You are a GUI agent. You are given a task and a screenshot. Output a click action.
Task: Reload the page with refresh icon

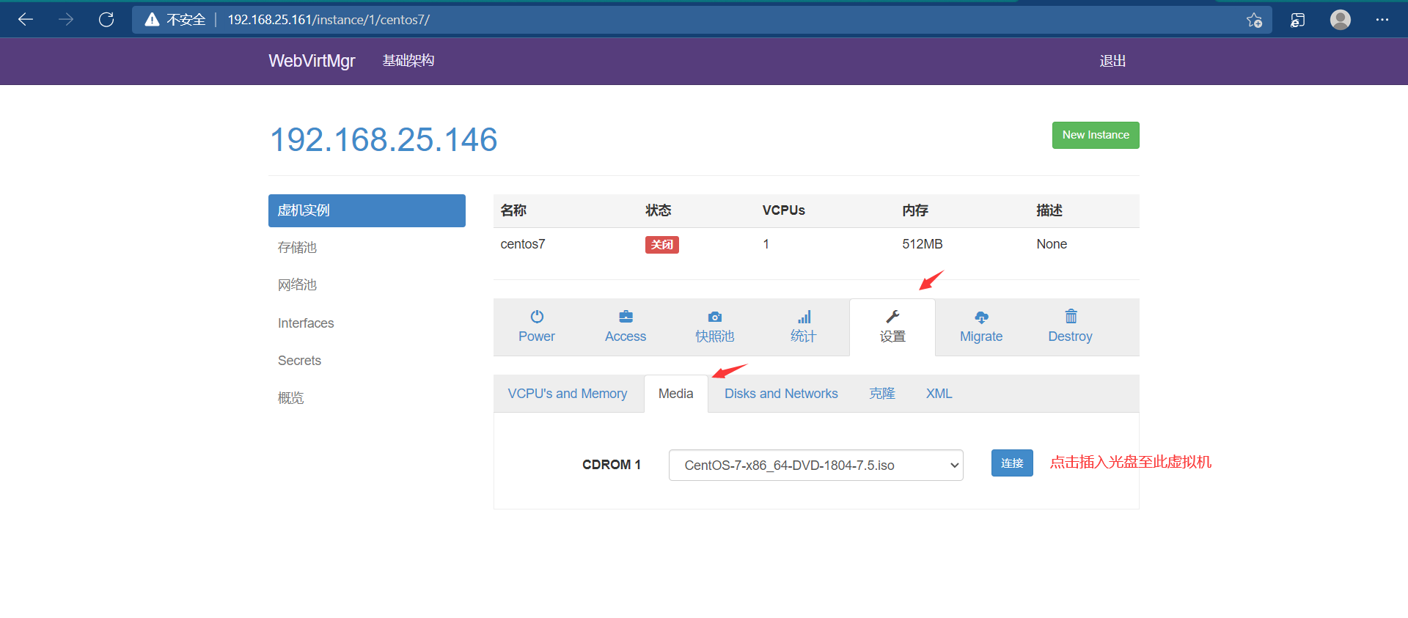106,20
